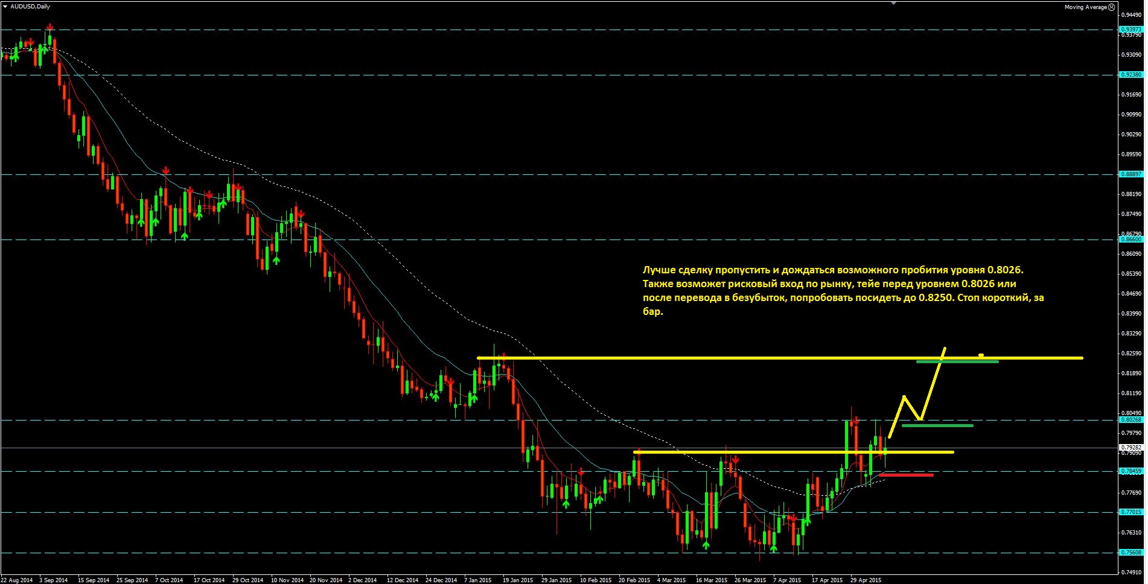Viewport: 1148px width, 584px height.
Task: Click the 0.93973 cyan price level label
Action: 1131,30
